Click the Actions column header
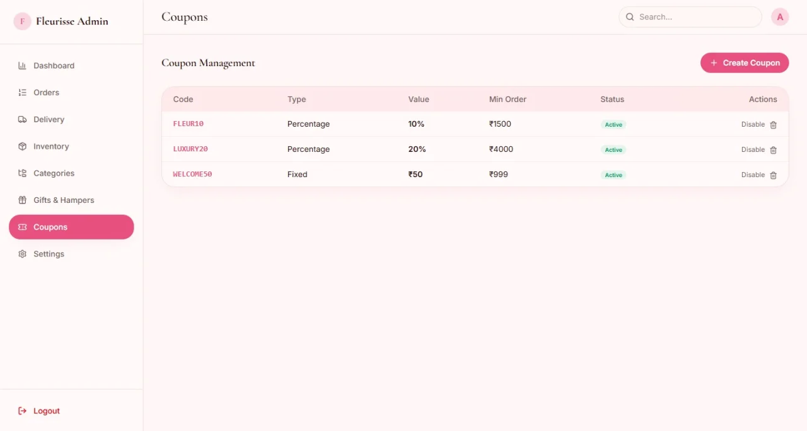 click(x=763, y=100)
